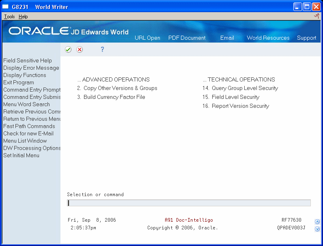Select Command Entry Submission

coord(32,97)
